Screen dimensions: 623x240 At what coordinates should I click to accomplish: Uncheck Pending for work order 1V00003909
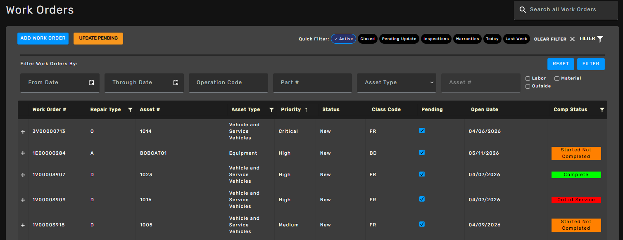tap(422, 199)
